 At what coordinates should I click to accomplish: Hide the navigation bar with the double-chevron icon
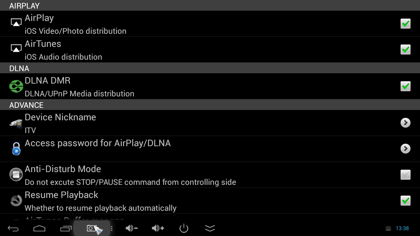click(210, 228)
